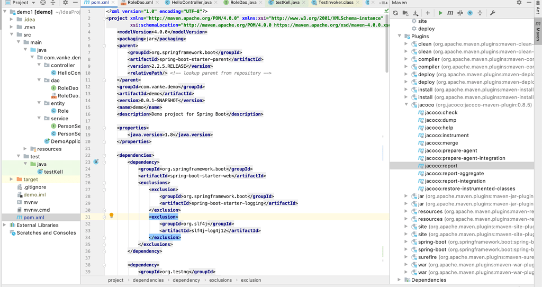Screen dimensions: 542x287
Task: Click the Execute Maven Goal 'm' icon
Action: click(450, 13)
